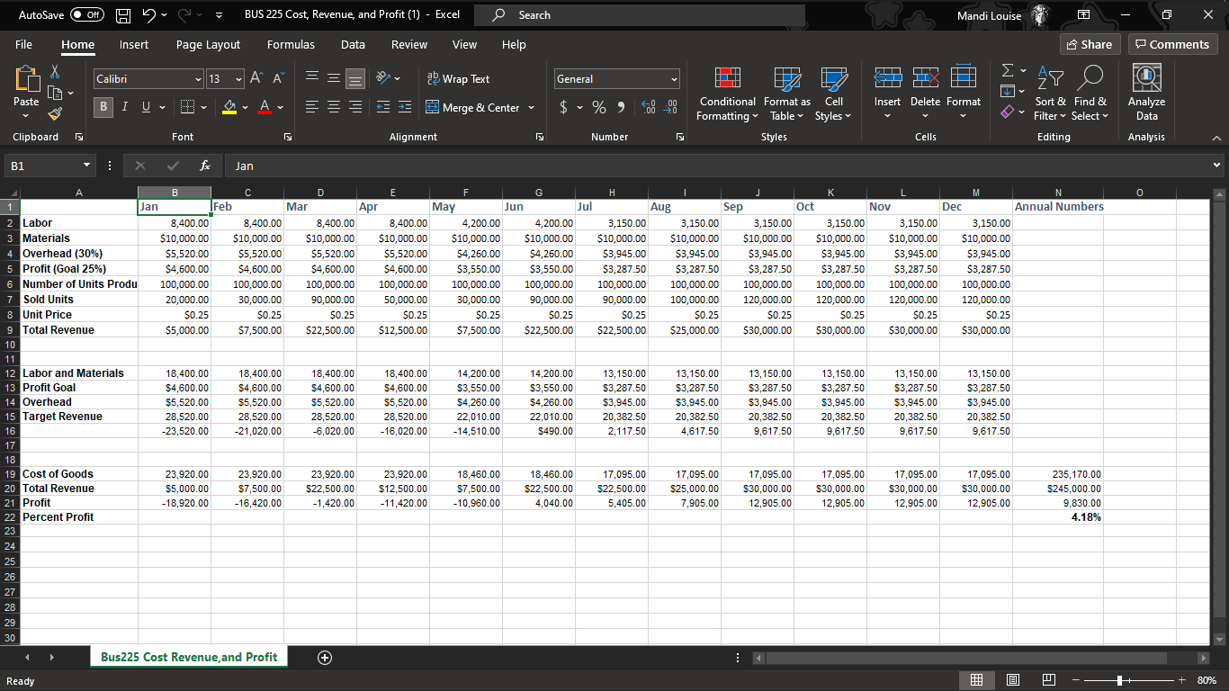The image size is (1229, 691).
Task: Click the Format Painter brush icon
Action: 53,114
